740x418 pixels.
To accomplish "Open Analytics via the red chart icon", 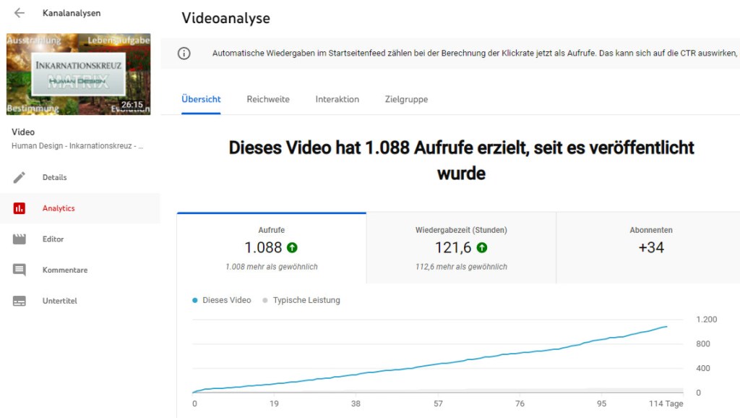I will [20, 208].
